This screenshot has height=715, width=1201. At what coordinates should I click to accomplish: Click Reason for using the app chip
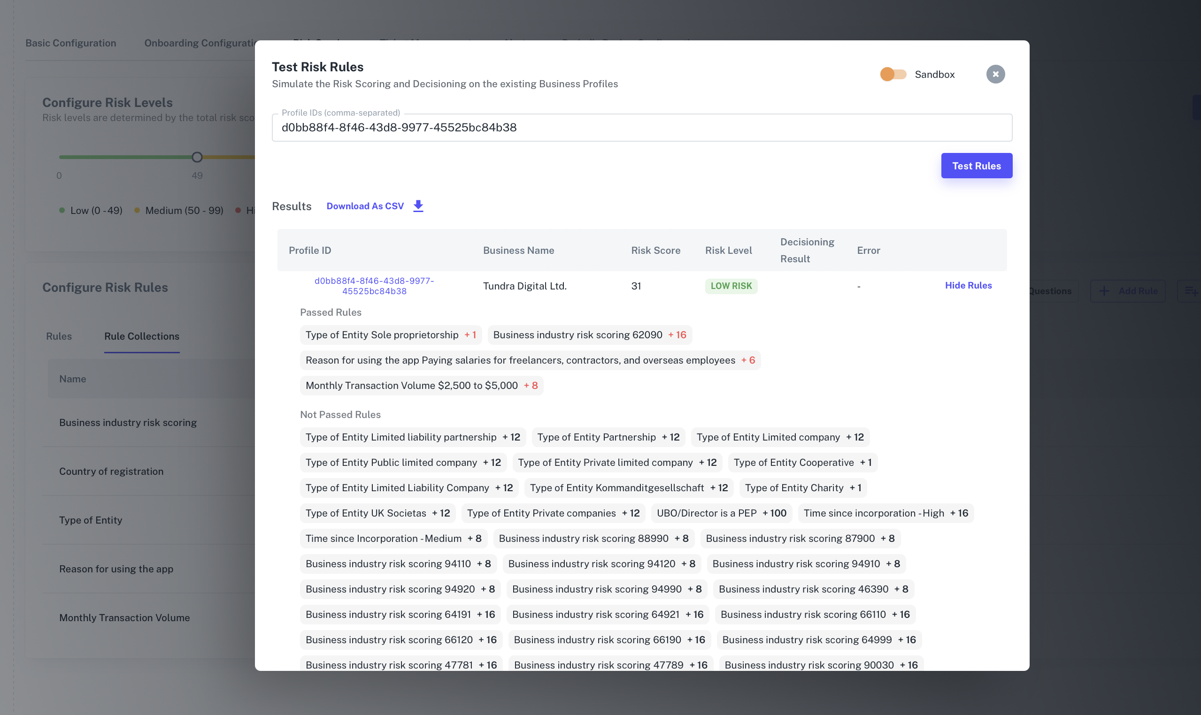[531, 360]
